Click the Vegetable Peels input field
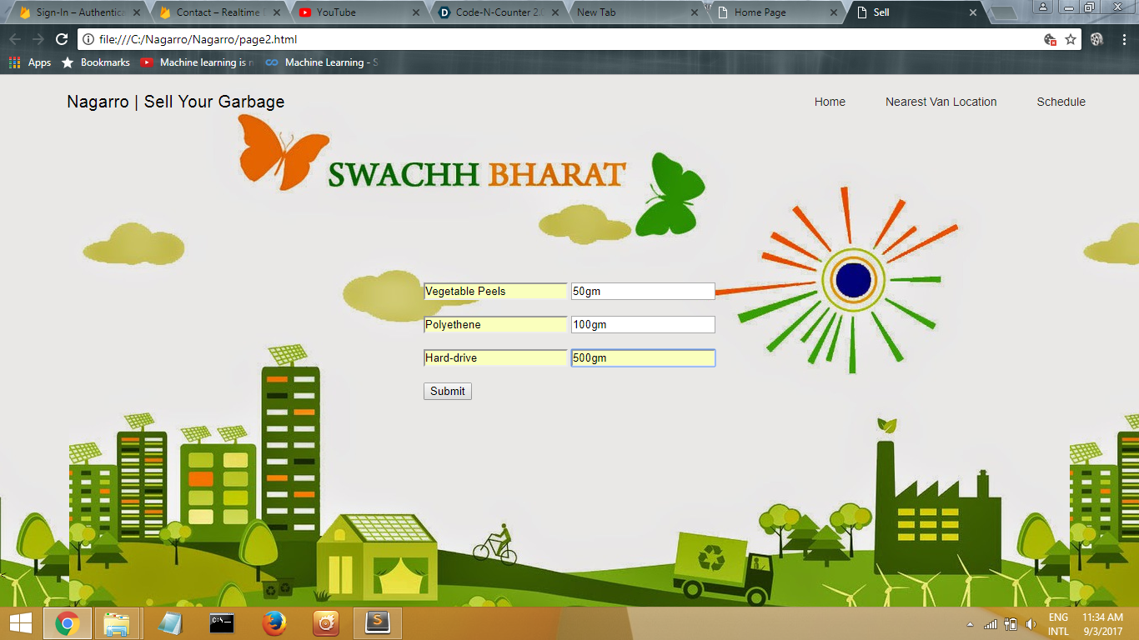The width and height of the screenshot is (1139, 640). (495, 291)
